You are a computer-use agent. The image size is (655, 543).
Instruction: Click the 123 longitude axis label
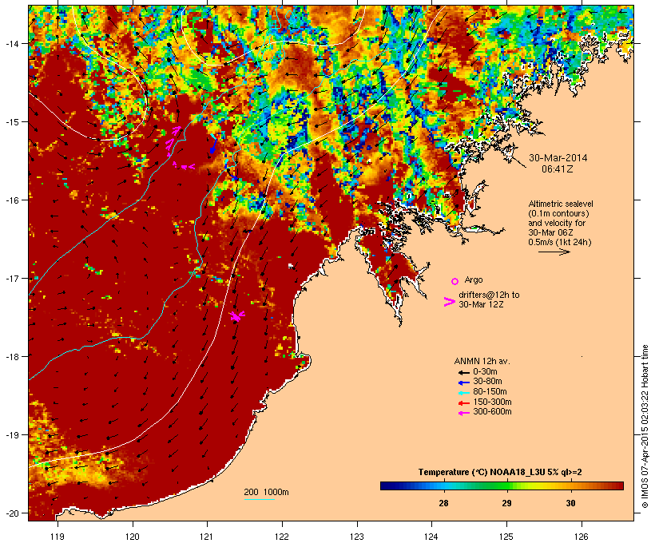(357, 537)
